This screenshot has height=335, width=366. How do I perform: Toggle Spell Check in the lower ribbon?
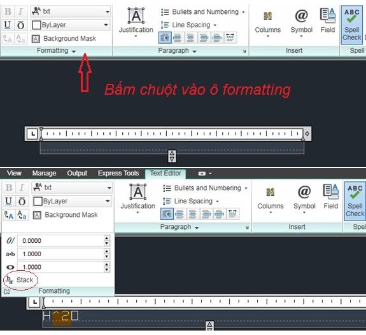pyautogui.click(x=355, y=201)
